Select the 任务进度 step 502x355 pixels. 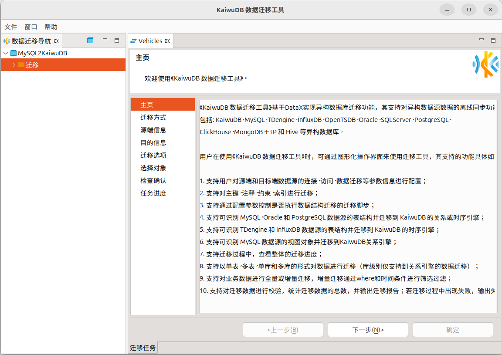pos(153,193)
